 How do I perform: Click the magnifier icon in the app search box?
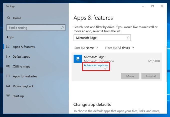click(x=128, y=38)
